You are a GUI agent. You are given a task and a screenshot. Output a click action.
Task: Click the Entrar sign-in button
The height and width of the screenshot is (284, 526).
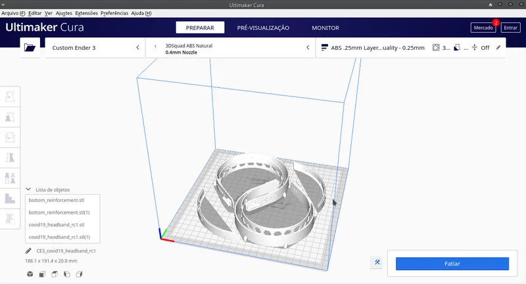[x=511, y=28]
